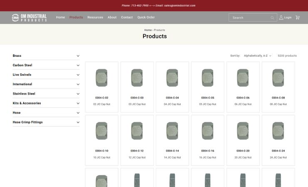
Task: Expand the Kits & Accessories category
Action: (46, 103)
